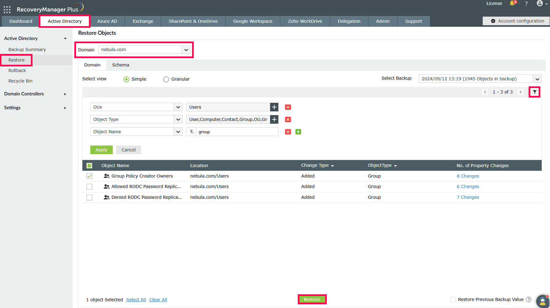550x308 pixels.
Task: Open 8 Changes for Group Policy Creator Owners
Action: pos(468,176)
